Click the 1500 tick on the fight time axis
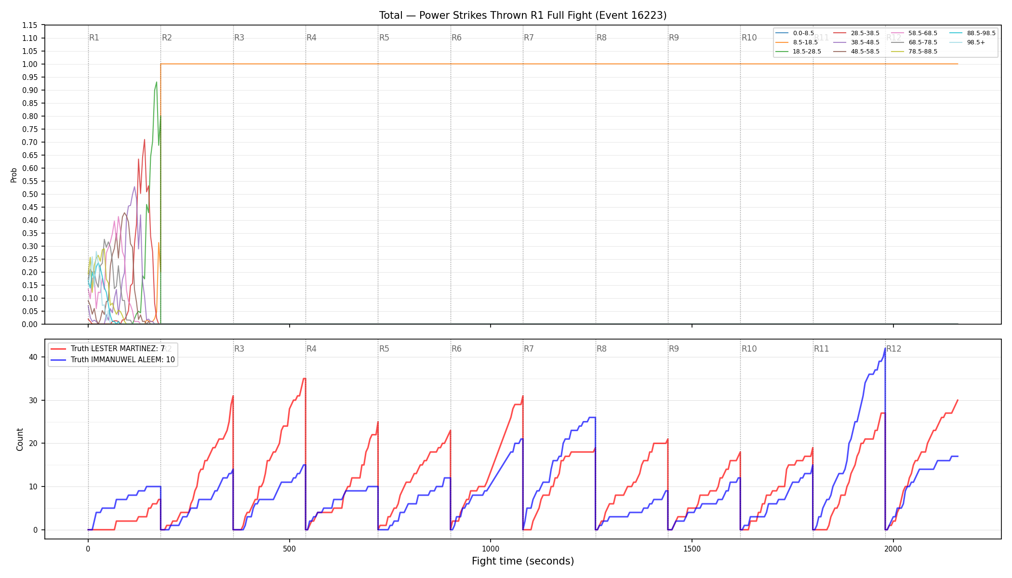 (x=692, y=549)
